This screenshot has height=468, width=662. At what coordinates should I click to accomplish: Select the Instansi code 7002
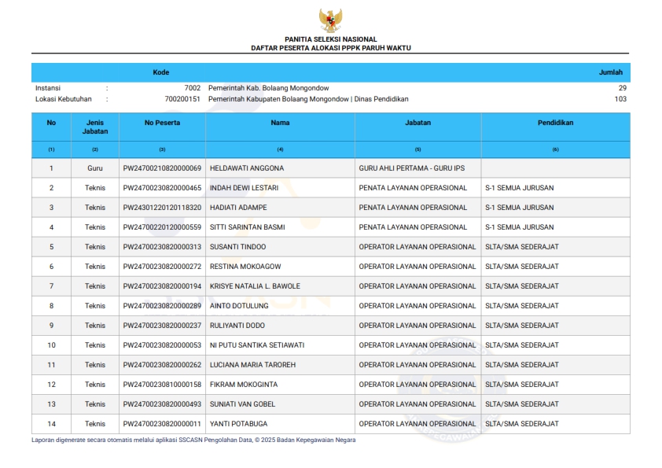[x=192, y=88]
